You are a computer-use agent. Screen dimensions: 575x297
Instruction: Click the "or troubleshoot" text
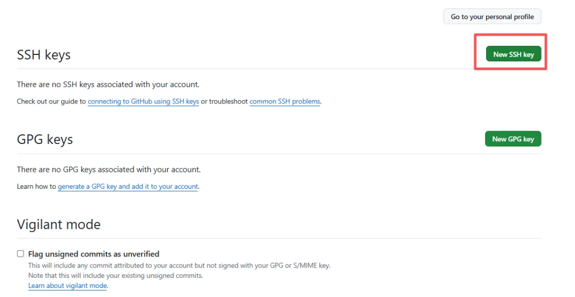tap(224, 101)
